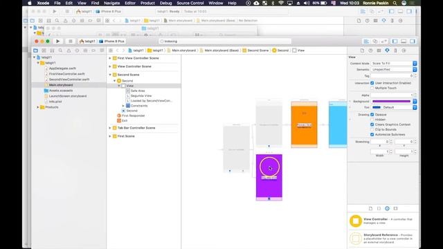Click front window's Stop button beside Play

click(x=71, y=41)
